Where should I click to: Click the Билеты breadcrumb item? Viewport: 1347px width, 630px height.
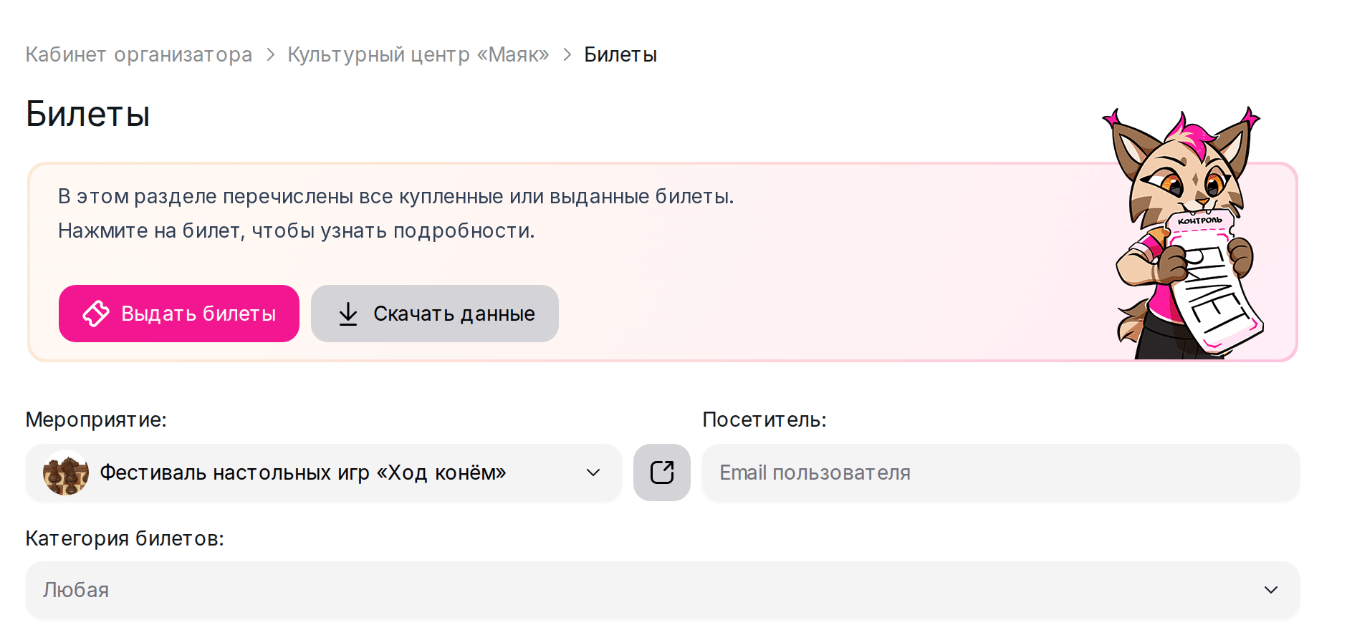(620, 54)
